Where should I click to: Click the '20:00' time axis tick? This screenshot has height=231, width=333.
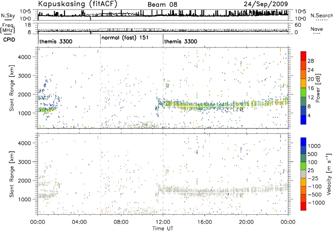pyautogui.click(x=246, y=222)
